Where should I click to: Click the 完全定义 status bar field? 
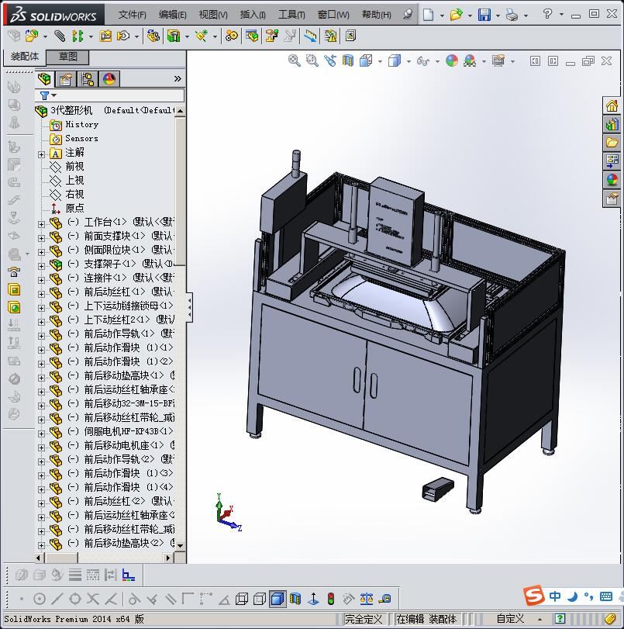coord(364,619)
